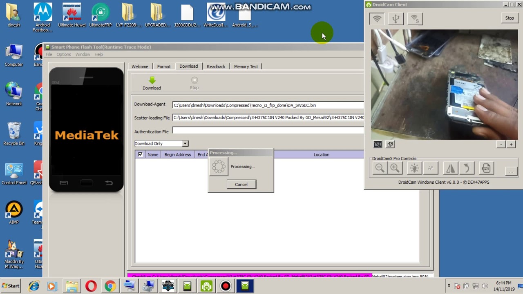This screenshot has width=523, height=294.
Task: Launch AIMP from the desktop
Action: 14,213
